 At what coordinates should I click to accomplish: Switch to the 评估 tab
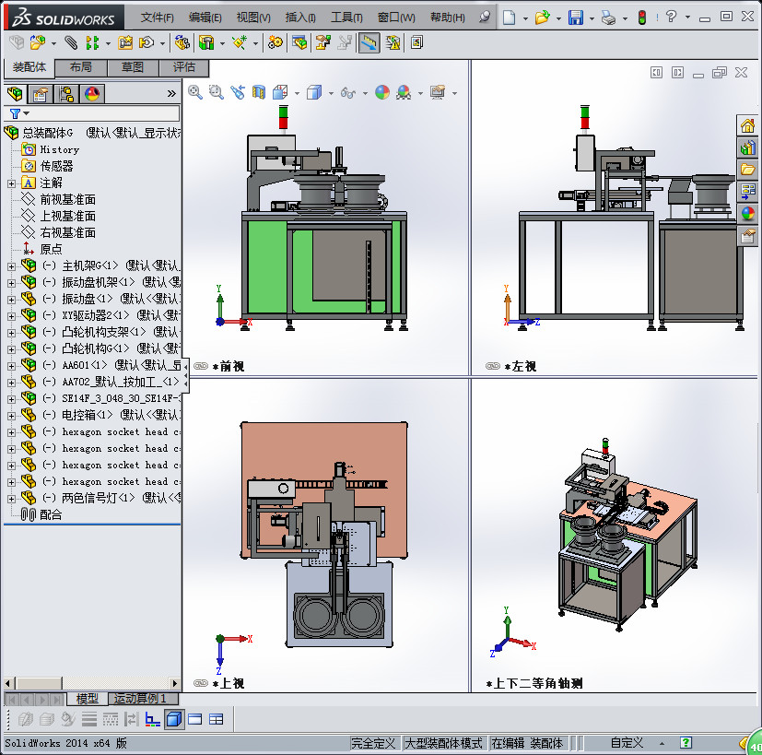pos(184,67)
